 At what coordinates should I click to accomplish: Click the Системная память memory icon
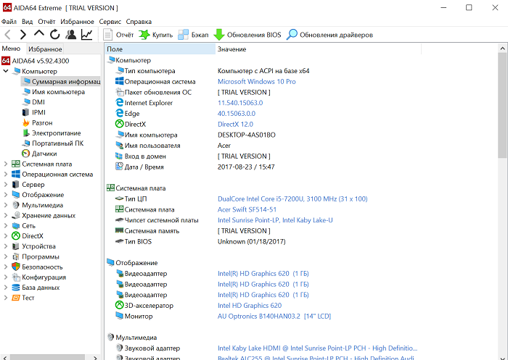120,230
